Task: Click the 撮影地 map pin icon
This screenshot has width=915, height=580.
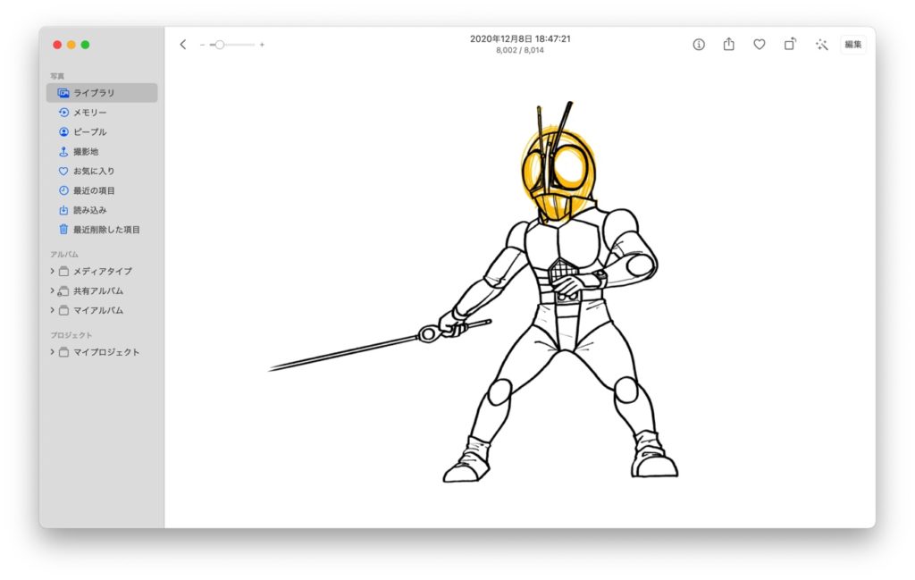Action: 63,152
